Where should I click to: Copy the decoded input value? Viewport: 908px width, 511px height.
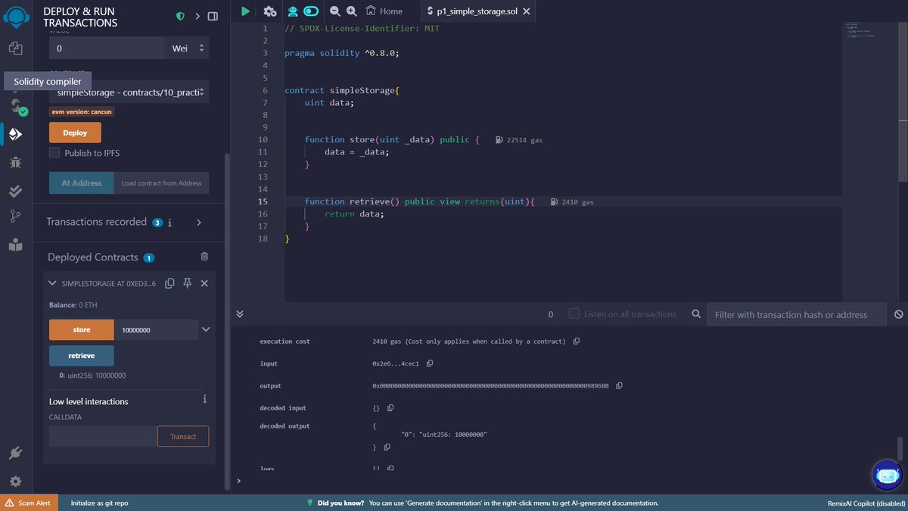tap(390, 408)
